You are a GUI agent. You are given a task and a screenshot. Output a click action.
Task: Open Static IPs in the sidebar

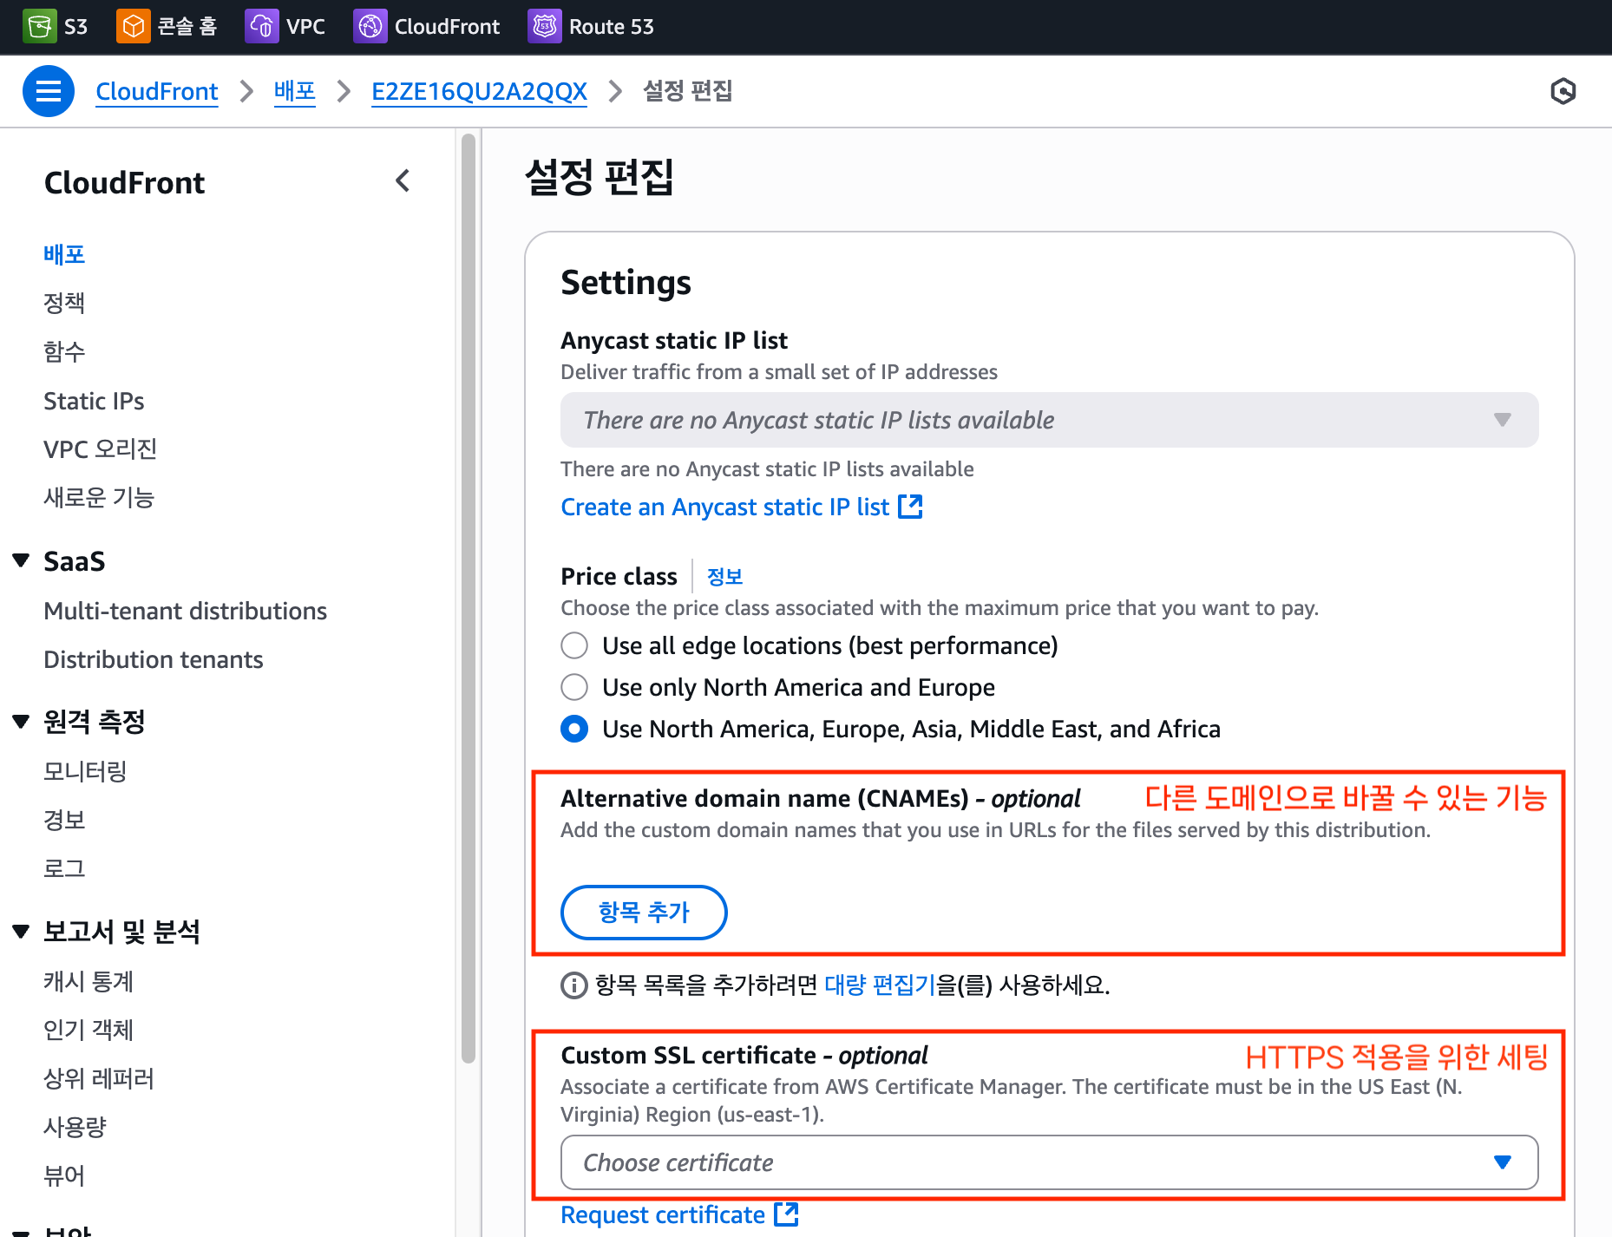pos(94,401)
